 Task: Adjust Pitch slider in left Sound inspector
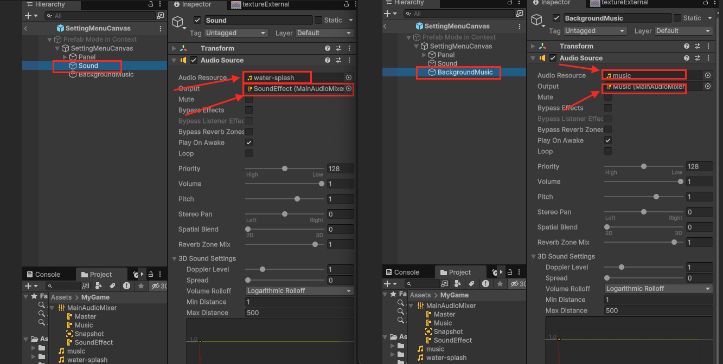(284, 199)
